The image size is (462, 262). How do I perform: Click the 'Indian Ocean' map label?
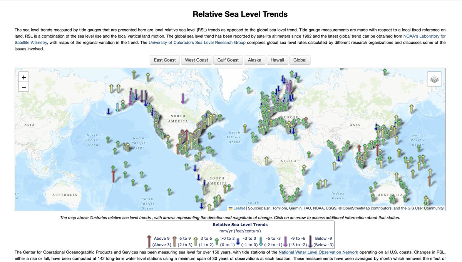point(338,196)
